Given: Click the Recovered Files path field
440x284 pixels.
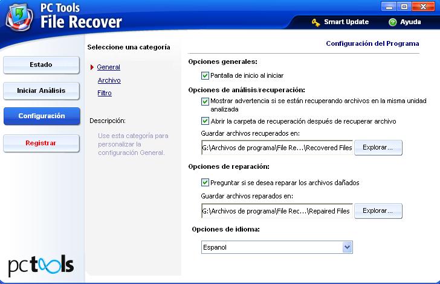Looking at the screenshot, I should click(277, 148).
